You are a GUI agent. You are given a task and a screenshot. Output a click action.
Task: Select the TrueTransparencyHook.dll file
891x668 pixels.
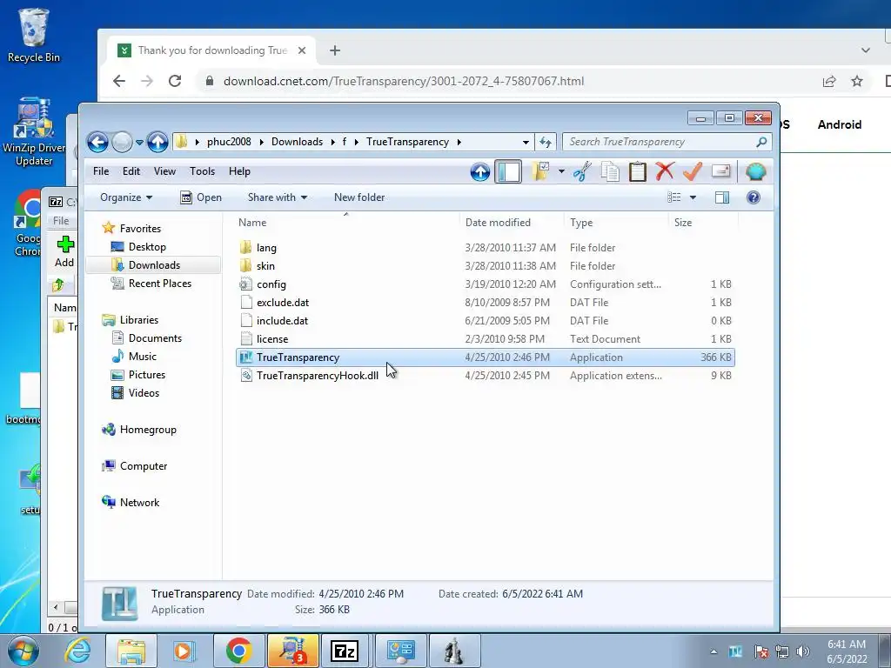click(x=486, y=376)
